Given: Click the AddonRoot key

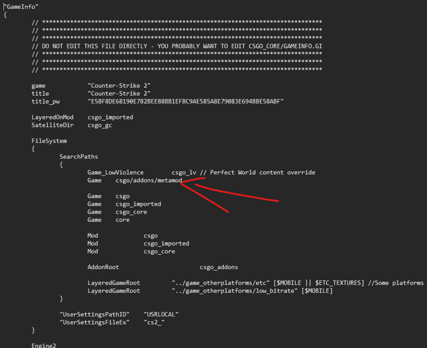Looking at the screenshot, I should pos(103,267).
